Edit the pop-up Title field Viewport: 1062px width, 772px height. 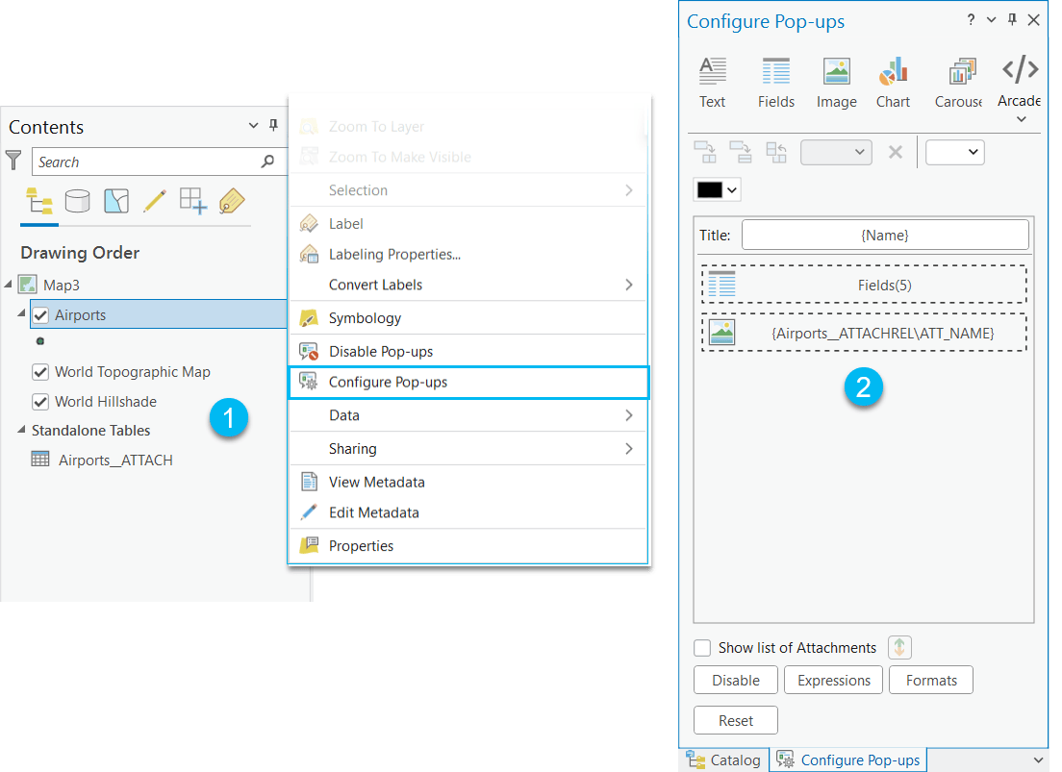tap(884, 235)
